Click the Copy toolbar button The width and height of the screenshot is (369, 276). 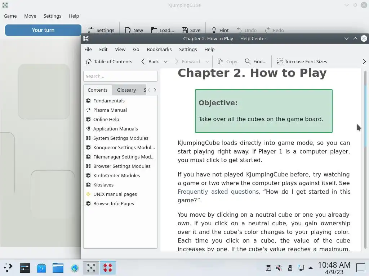click(227, 61)
